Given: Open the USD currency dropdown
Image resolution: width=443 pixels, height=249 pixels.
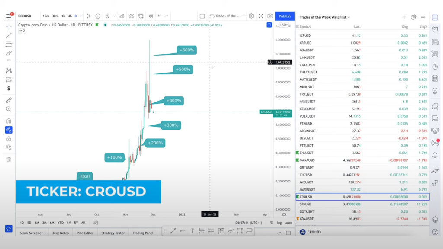Looking at the screenshot, I should tap(284, 25).
